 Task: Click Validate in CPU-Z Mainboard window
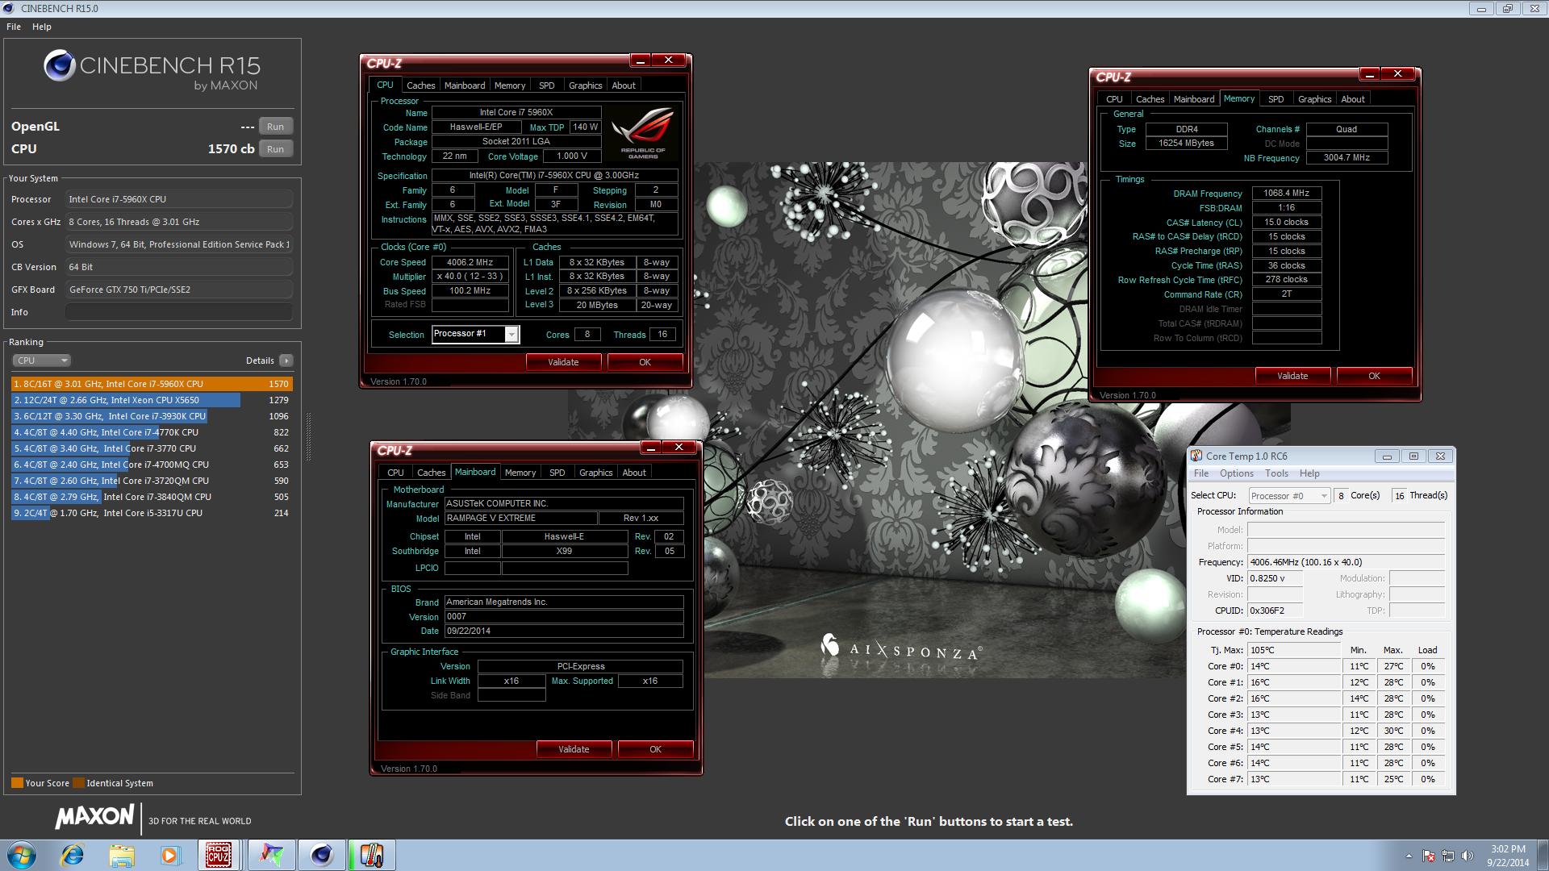point(574,749)
